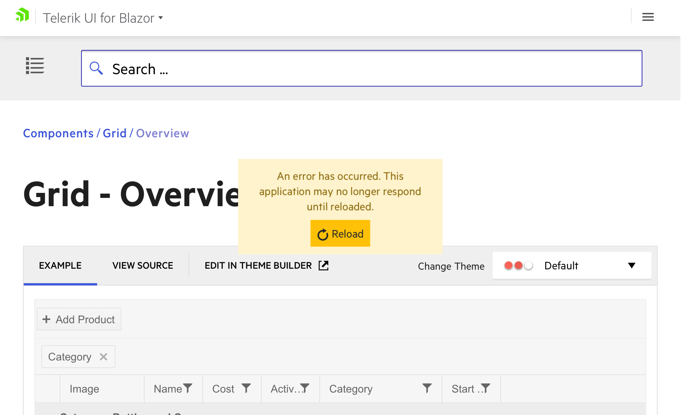Open filter for the Cost column
Image resolution: width=681 pixels, height=415 pixels.
point(246,388)
